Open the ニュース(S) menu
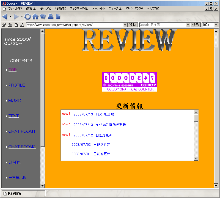The width and height of the screenshot is (220, 198). 115,9
